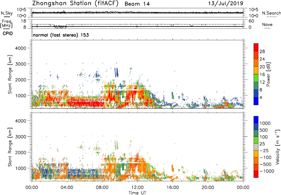The height and width of the screenshot is (195, 281).
Task: Click the '4' tick on the power colorbar
Action: 261,97
